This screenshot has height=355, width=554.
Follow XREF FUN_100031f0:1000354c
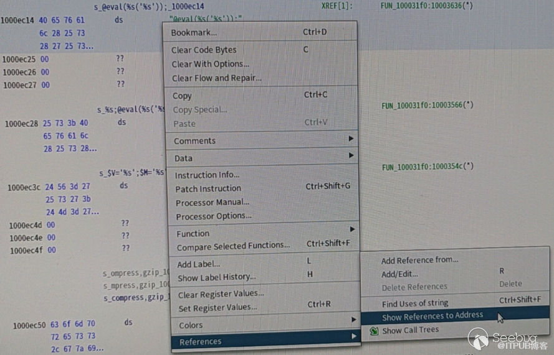click(x=427, y=167)
